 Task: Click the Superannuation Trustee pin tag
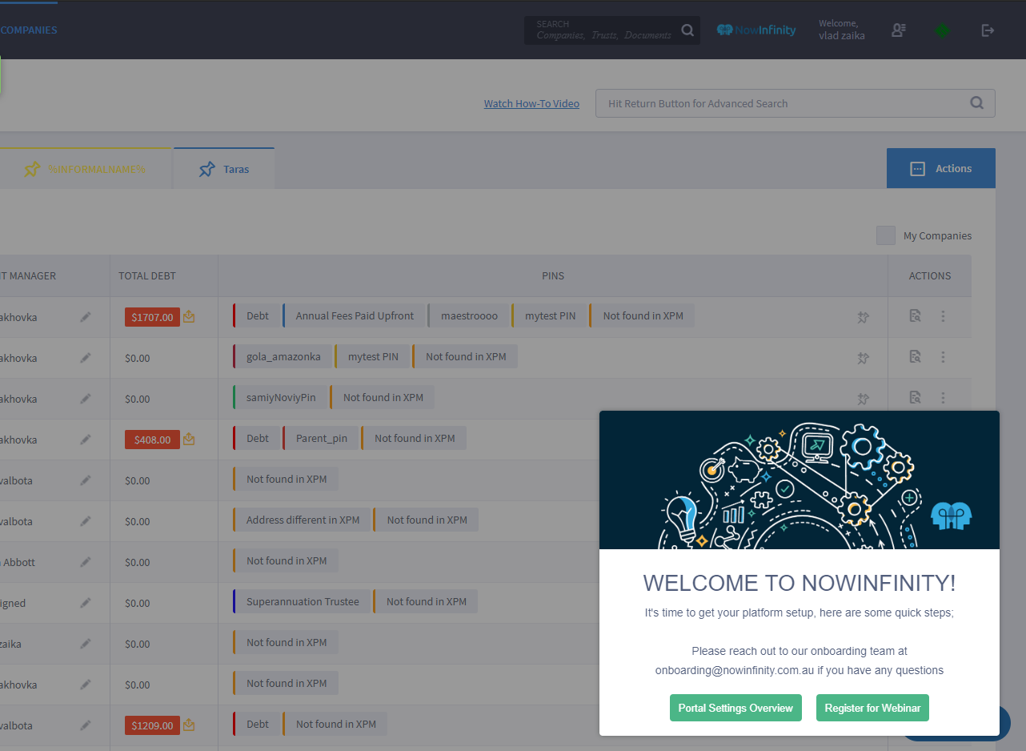(302, 601)
